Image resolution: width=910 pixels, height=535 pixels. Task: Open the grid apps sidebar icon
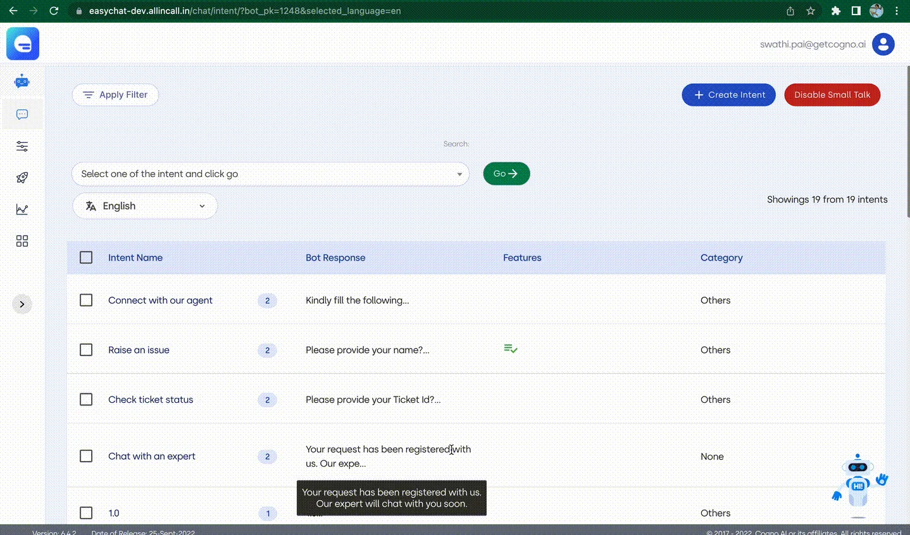point(22,241)
